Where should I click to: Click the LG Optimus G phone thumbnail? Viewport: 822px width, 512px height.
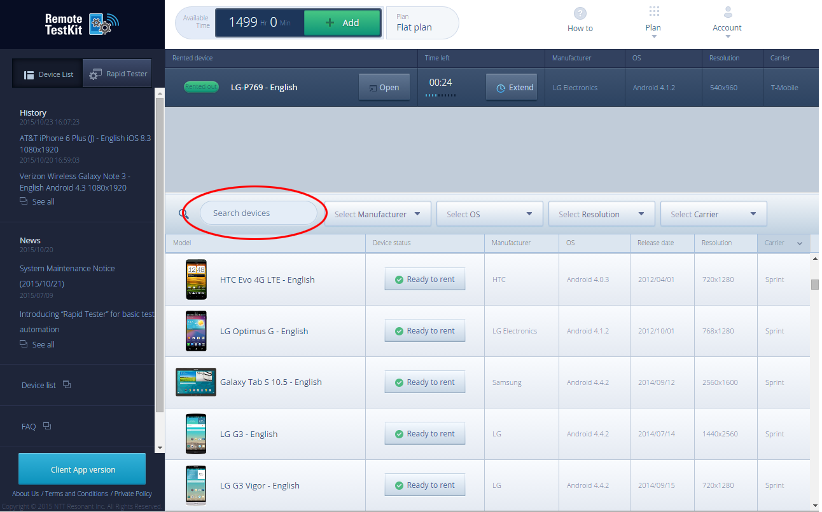(x=196, y=331)
